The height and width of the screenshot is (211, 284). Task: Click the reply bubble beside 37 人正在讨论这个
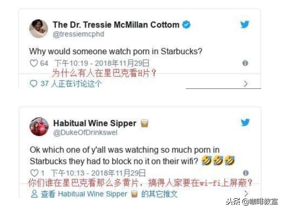point(34,84)
